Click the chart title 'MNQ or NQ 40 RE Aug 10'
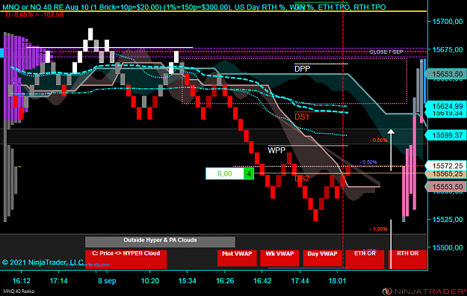Viewport: 467px width, 296px height. coord(46,7)
